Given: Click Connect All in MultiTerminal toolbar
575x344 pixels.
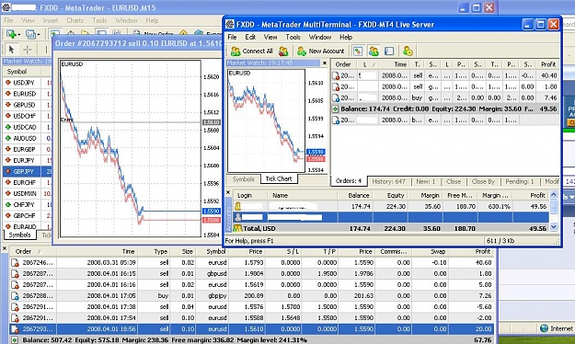Looking at the screenshot, I should (x=251, y=51).
